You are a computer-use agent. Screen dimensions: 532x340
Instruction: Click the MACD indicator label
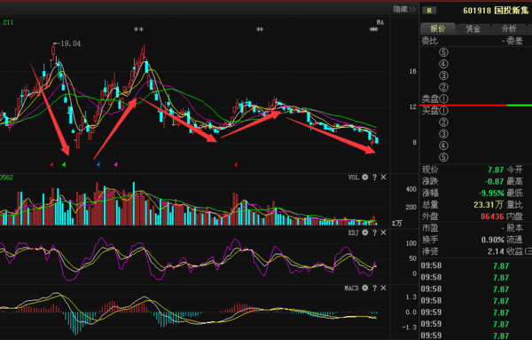351,288
